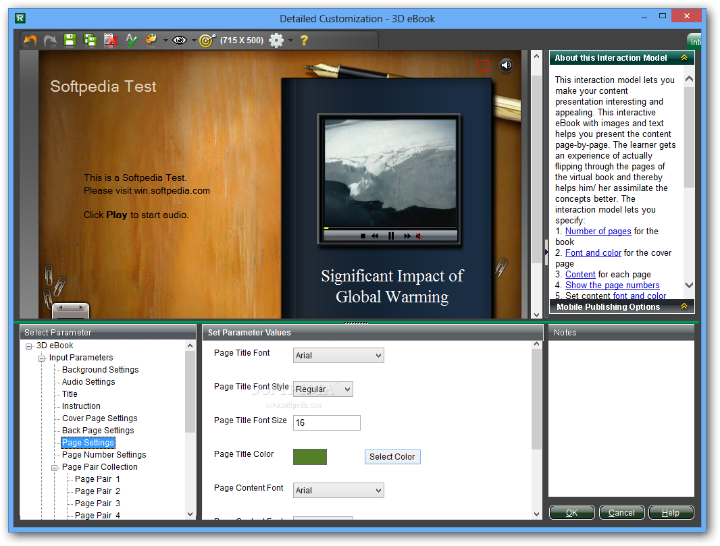720x546 pixels.
Task: Pause the video in the preview player
Action: [x=391, y=236]
